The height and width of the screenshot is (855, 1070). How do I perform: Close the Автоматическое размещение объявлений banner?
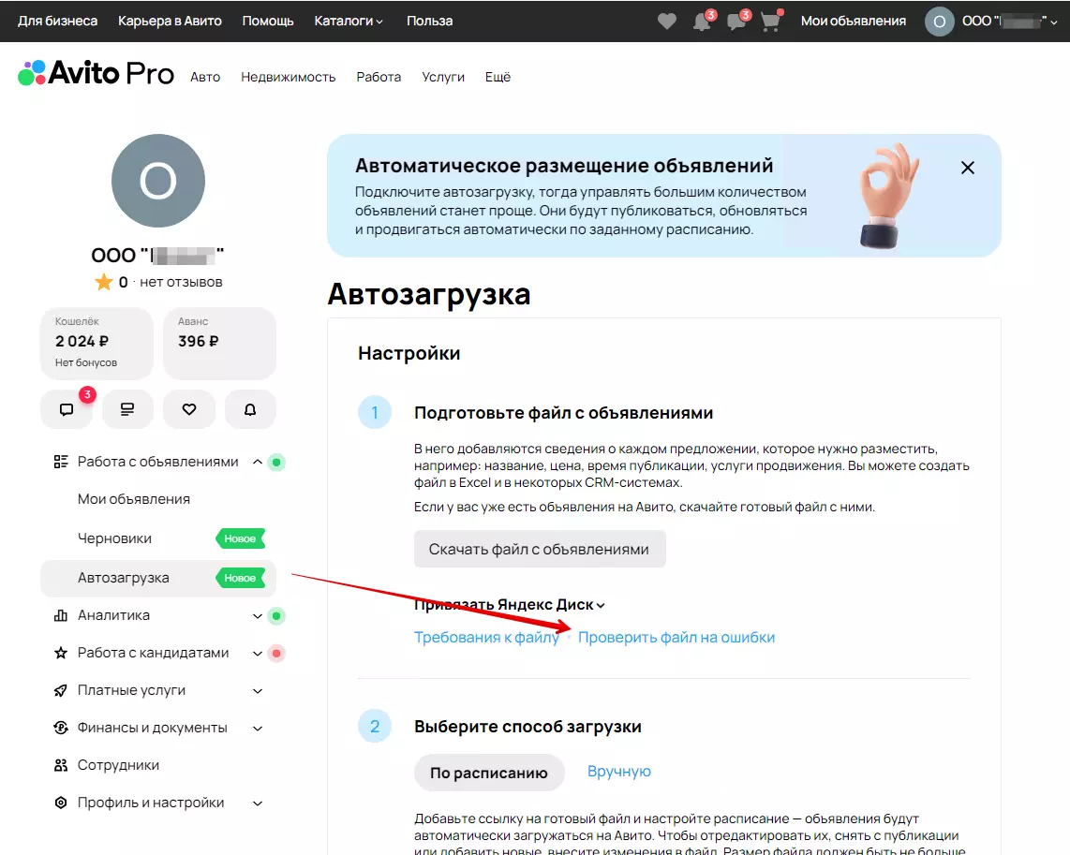(968, 168)
